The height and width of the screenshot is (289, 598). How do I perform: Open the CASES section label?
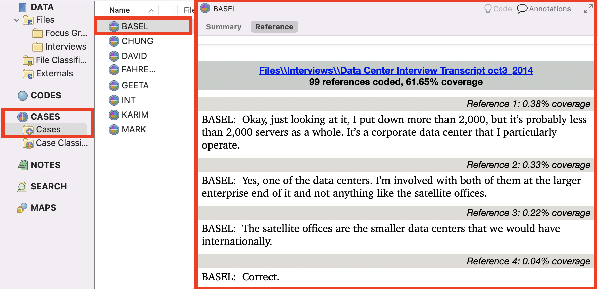pyautogui.click(x=45, y=117)
